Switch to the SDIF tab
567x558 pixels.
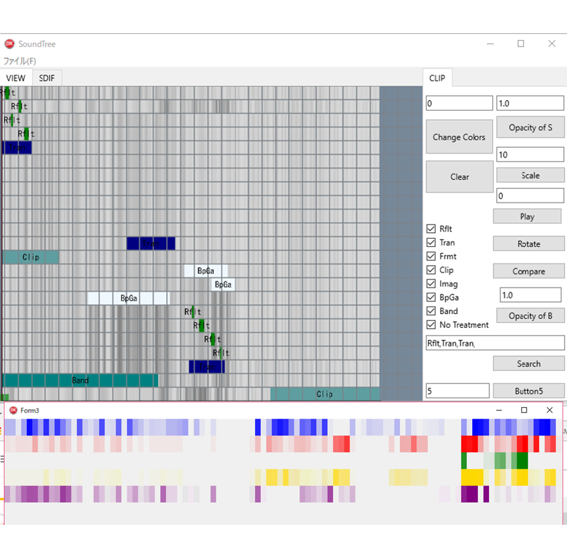47,78
